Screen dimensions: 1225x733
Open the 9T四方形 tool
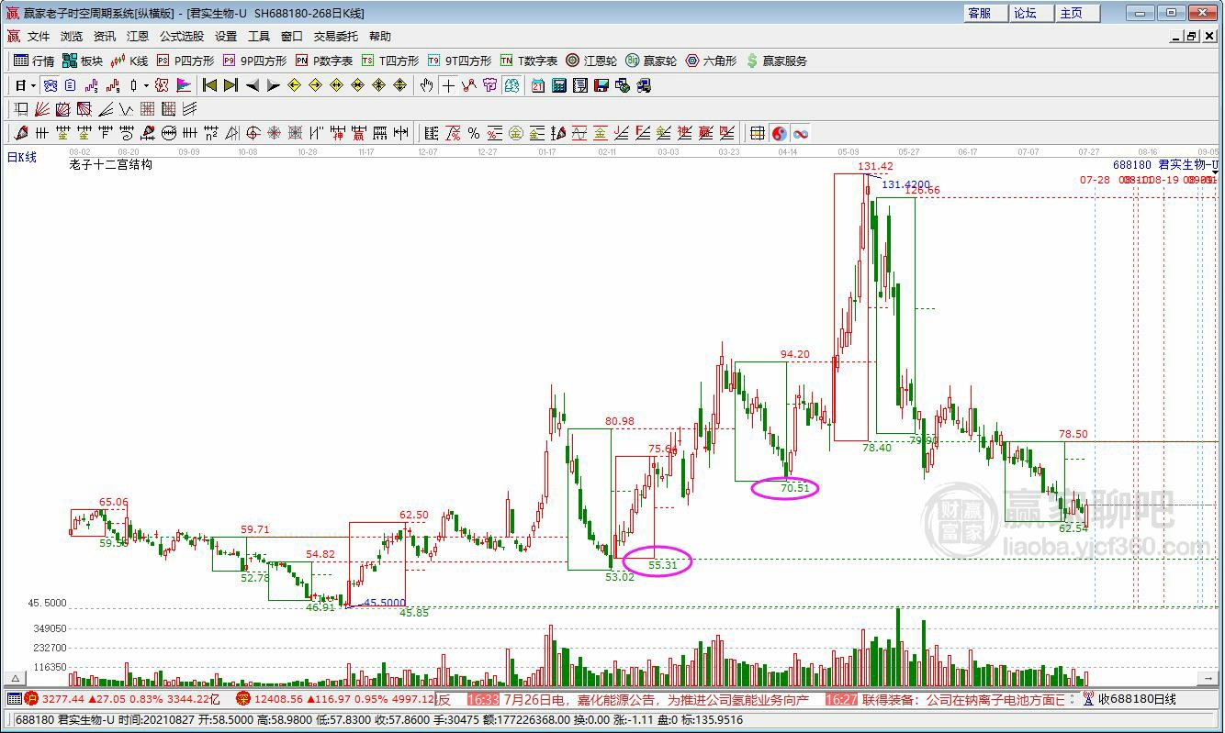pos(459,61)
